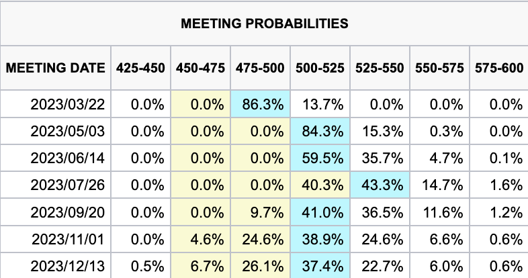Click the 425-450 rate range header
Screen dimensions: 528x278
(142, 68)
